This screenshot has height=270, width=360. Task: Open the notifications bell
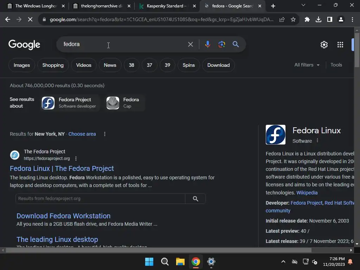click(351, 262)
